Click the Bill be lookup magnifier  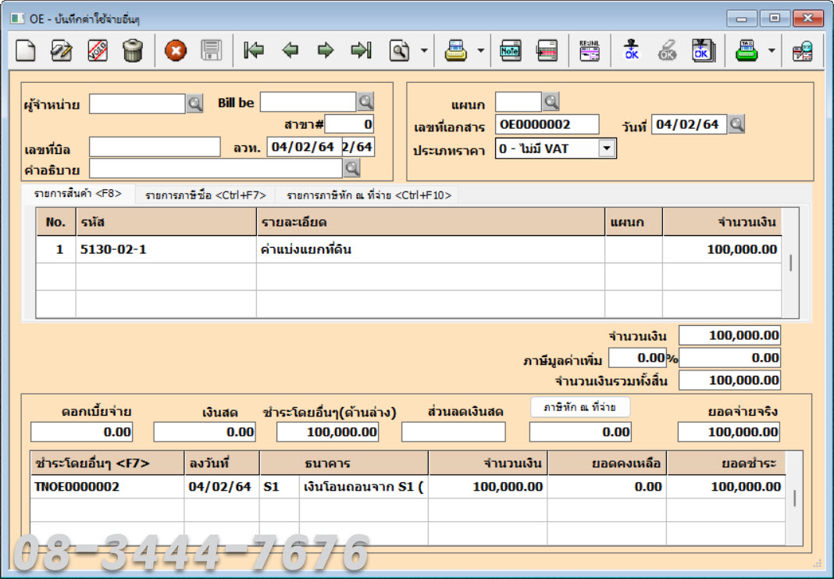coord(365,101)
